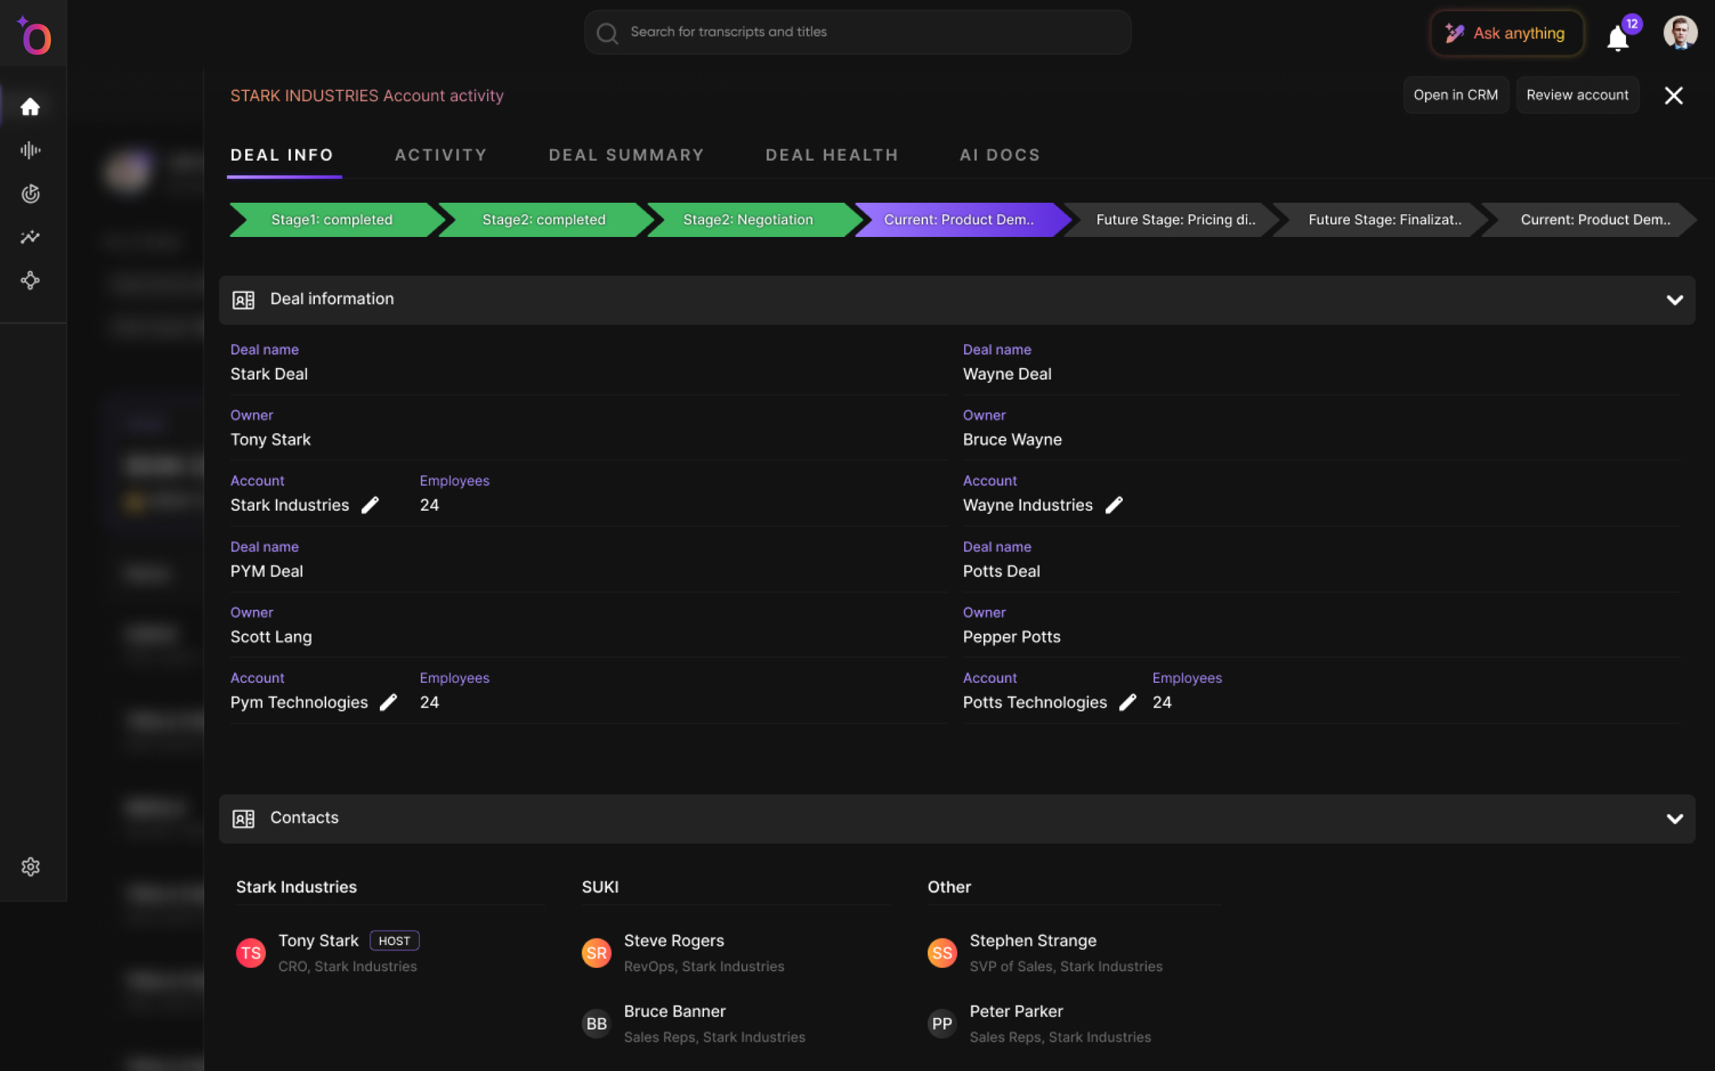Image resolution: width=1715 pixels, height=1071 pixels.
Task: Open the transcripts/recordings sidebar icon
Action: coord(30,149)
